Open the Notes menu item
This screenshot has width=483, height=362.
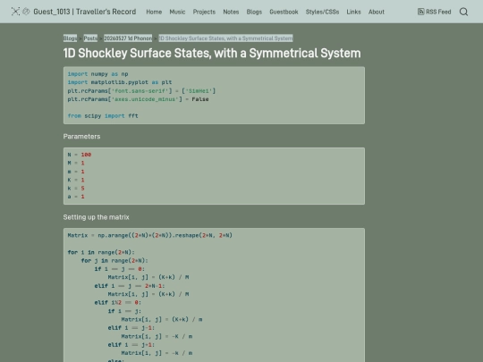tap(231, 12)
